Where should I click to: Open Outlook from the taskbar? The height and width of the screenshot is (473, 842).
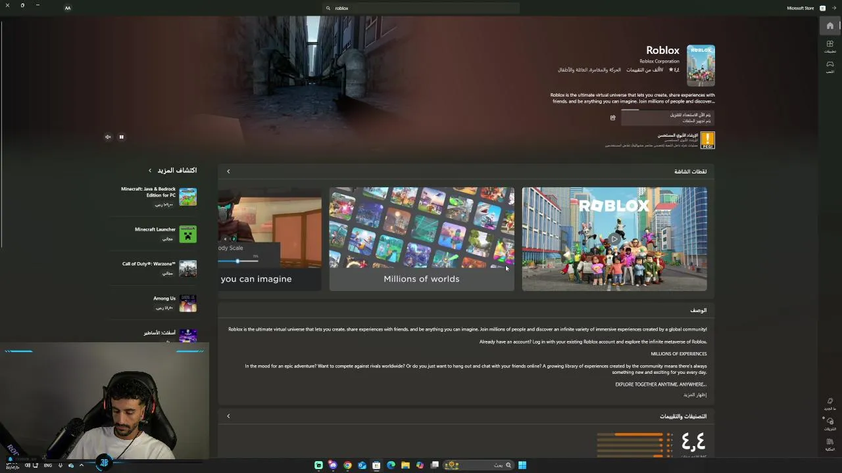click(x=362, y=465)
